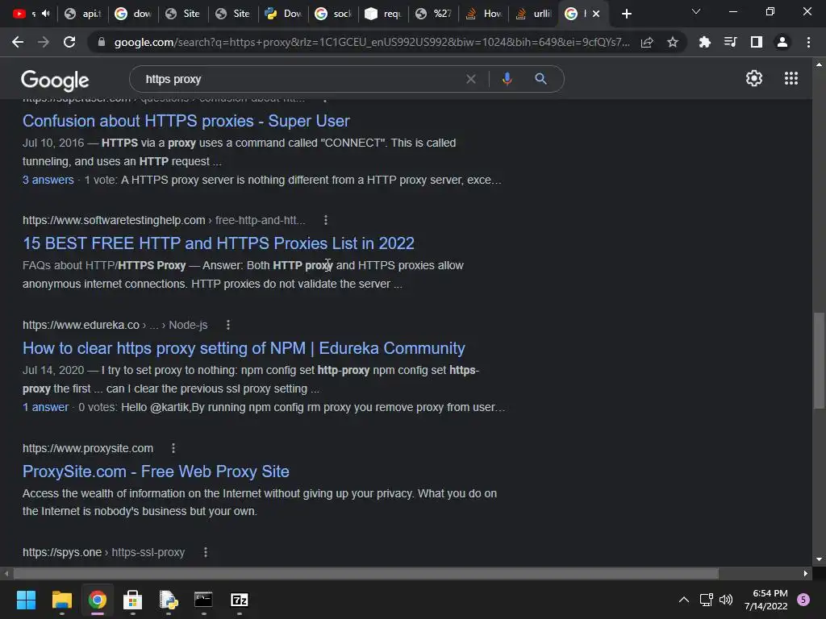Open the Extensions puzzle icon
Image resolution: width=826 pixels, height=619 pixels.
(704, 42)
